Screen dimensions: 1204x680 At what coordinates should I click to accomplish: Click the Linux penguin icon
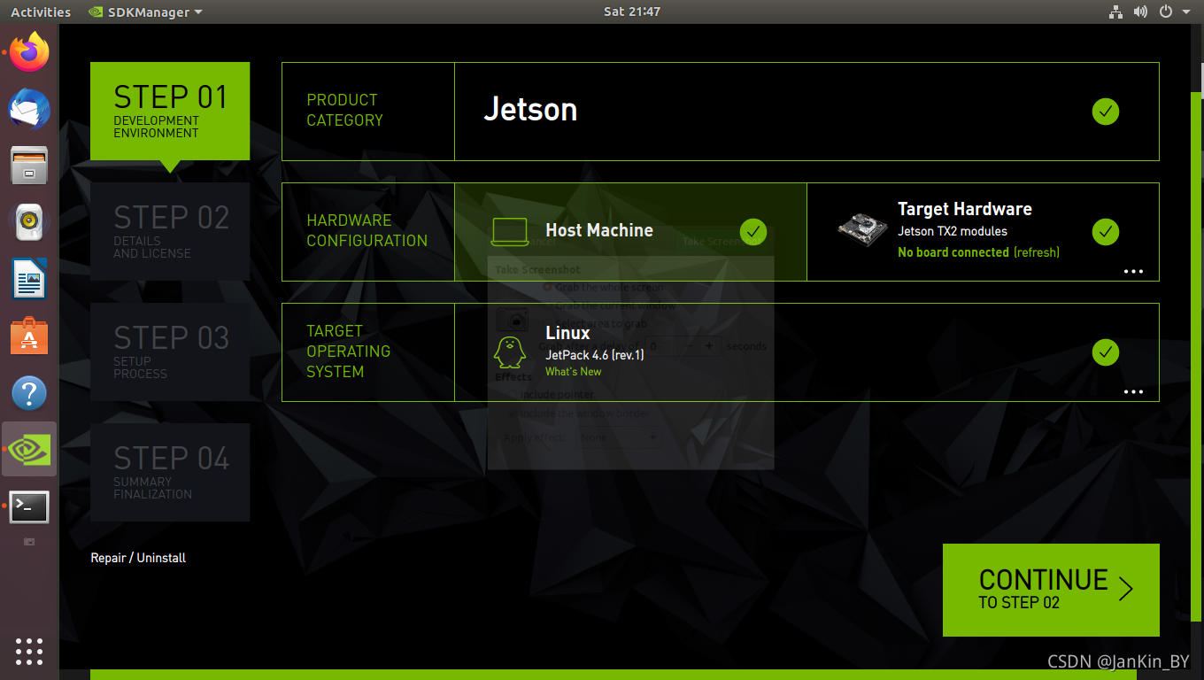509,352
